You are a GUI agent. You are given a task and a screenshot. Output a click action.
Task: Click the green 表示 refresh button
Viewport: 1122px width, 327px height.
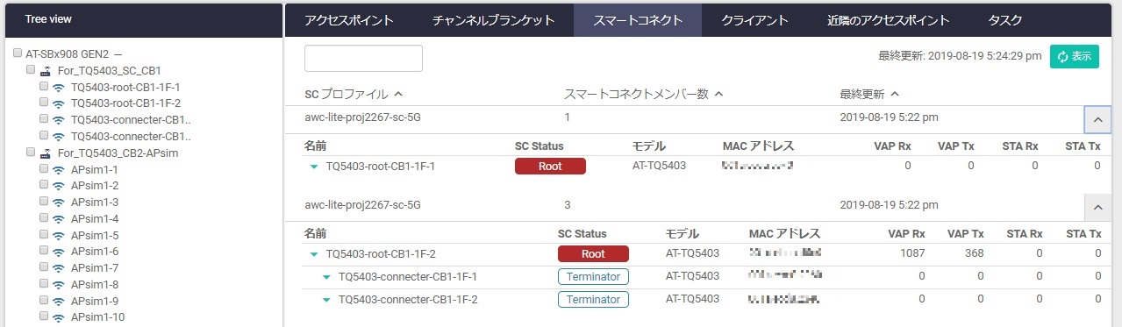click(x=1074, y=57)
